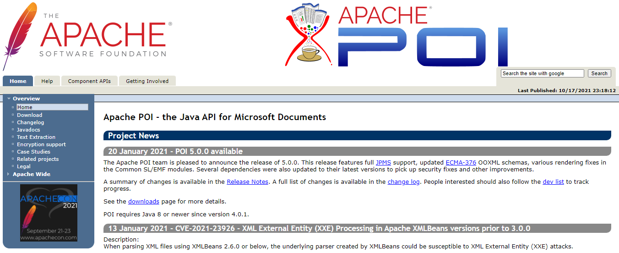Click the Apache Software Foundation feather logo
The height and width of the screenshot is (253, 619).
87,37
